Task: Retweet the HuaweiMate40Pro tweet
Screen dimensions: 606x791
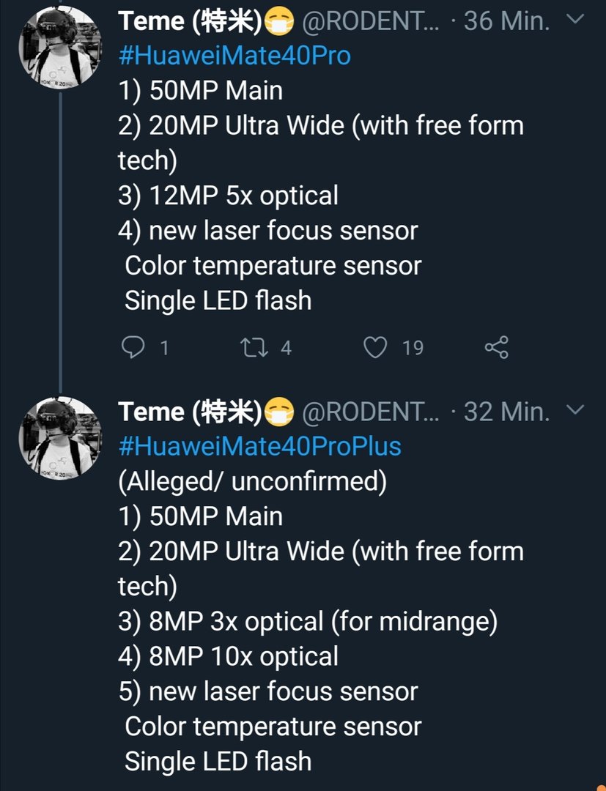Action: tap(254, 348)
